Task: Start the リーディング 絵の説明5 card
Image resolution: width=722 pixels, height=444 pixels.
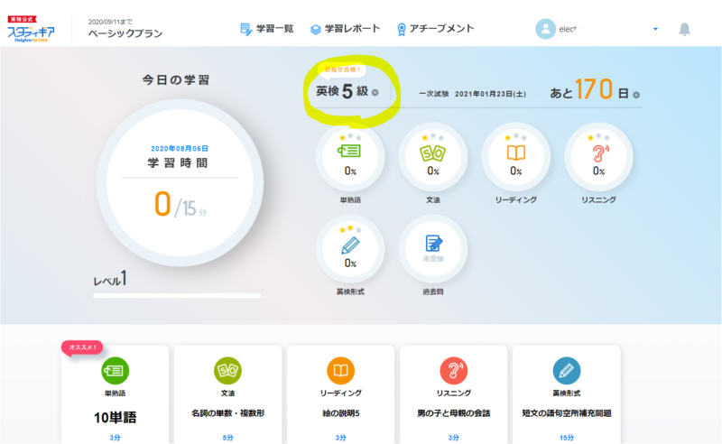Action: [x=341, y=394]
